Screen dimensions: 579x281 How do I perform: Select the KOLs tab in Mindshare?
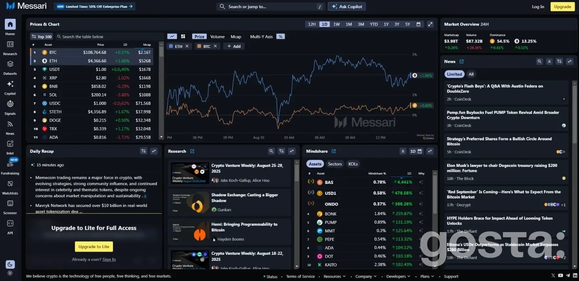pos(353,164)
